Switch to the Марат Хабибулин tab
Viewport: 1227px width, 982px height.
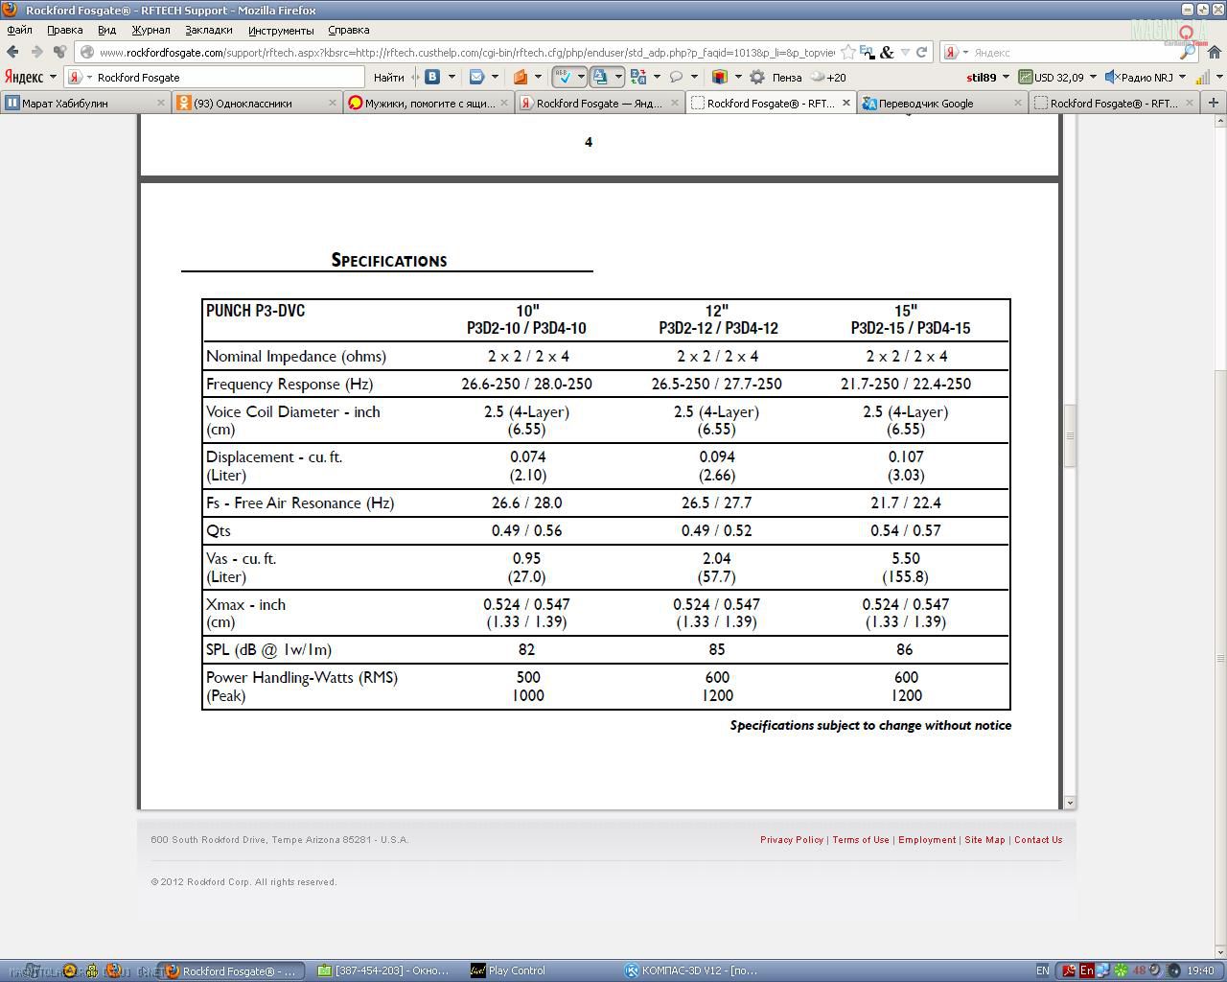click(85, 103)
